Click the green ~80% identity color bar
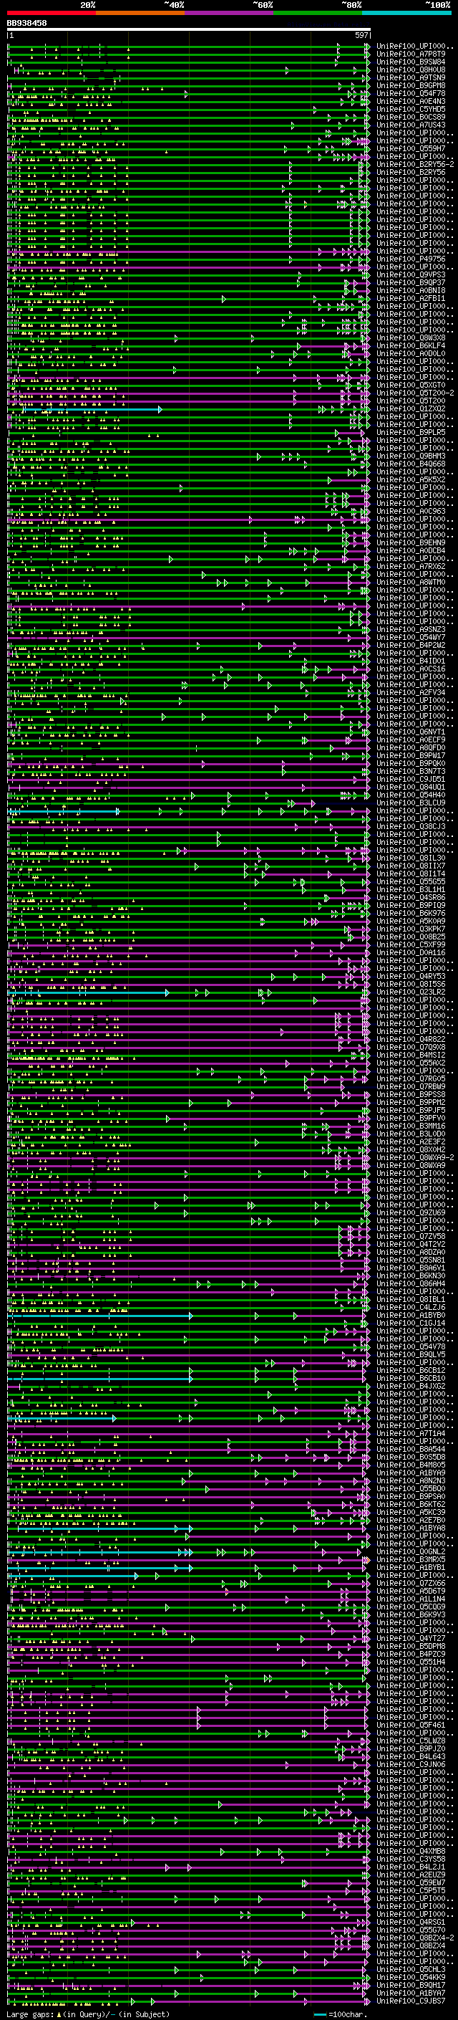Screen dimensions: 458x2020 point(318,14)
